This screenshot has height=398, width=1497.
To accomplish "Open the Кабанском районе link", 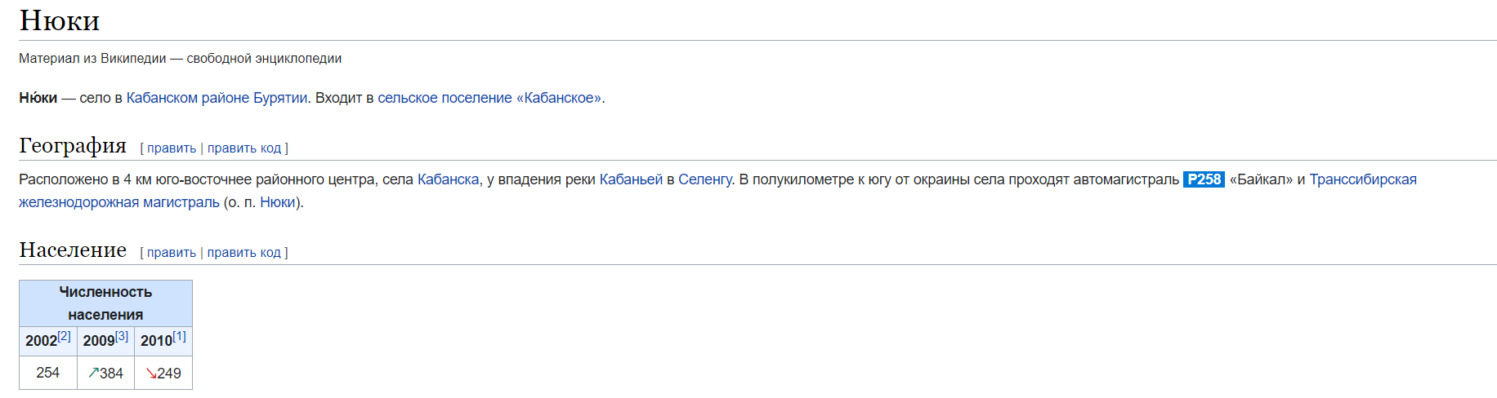I will coord(187,98).
